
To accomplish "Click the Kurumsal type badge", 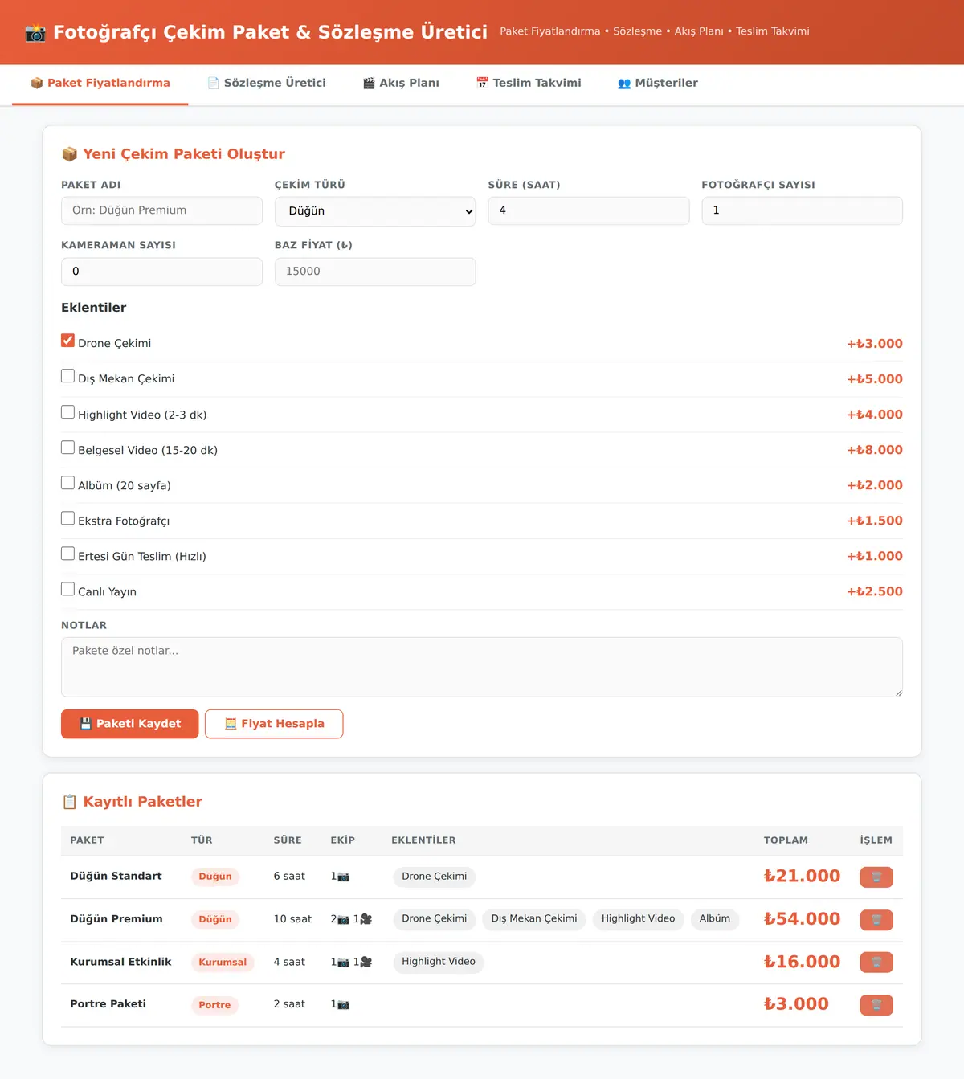I will coord(223,963).
